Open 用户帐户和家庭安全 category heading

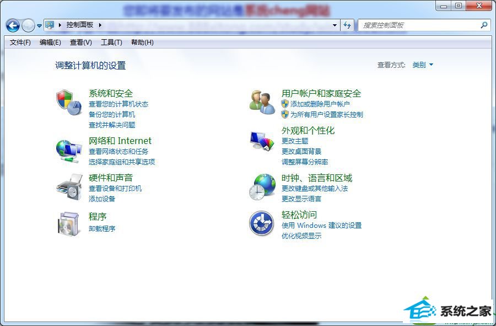[321, 93]
